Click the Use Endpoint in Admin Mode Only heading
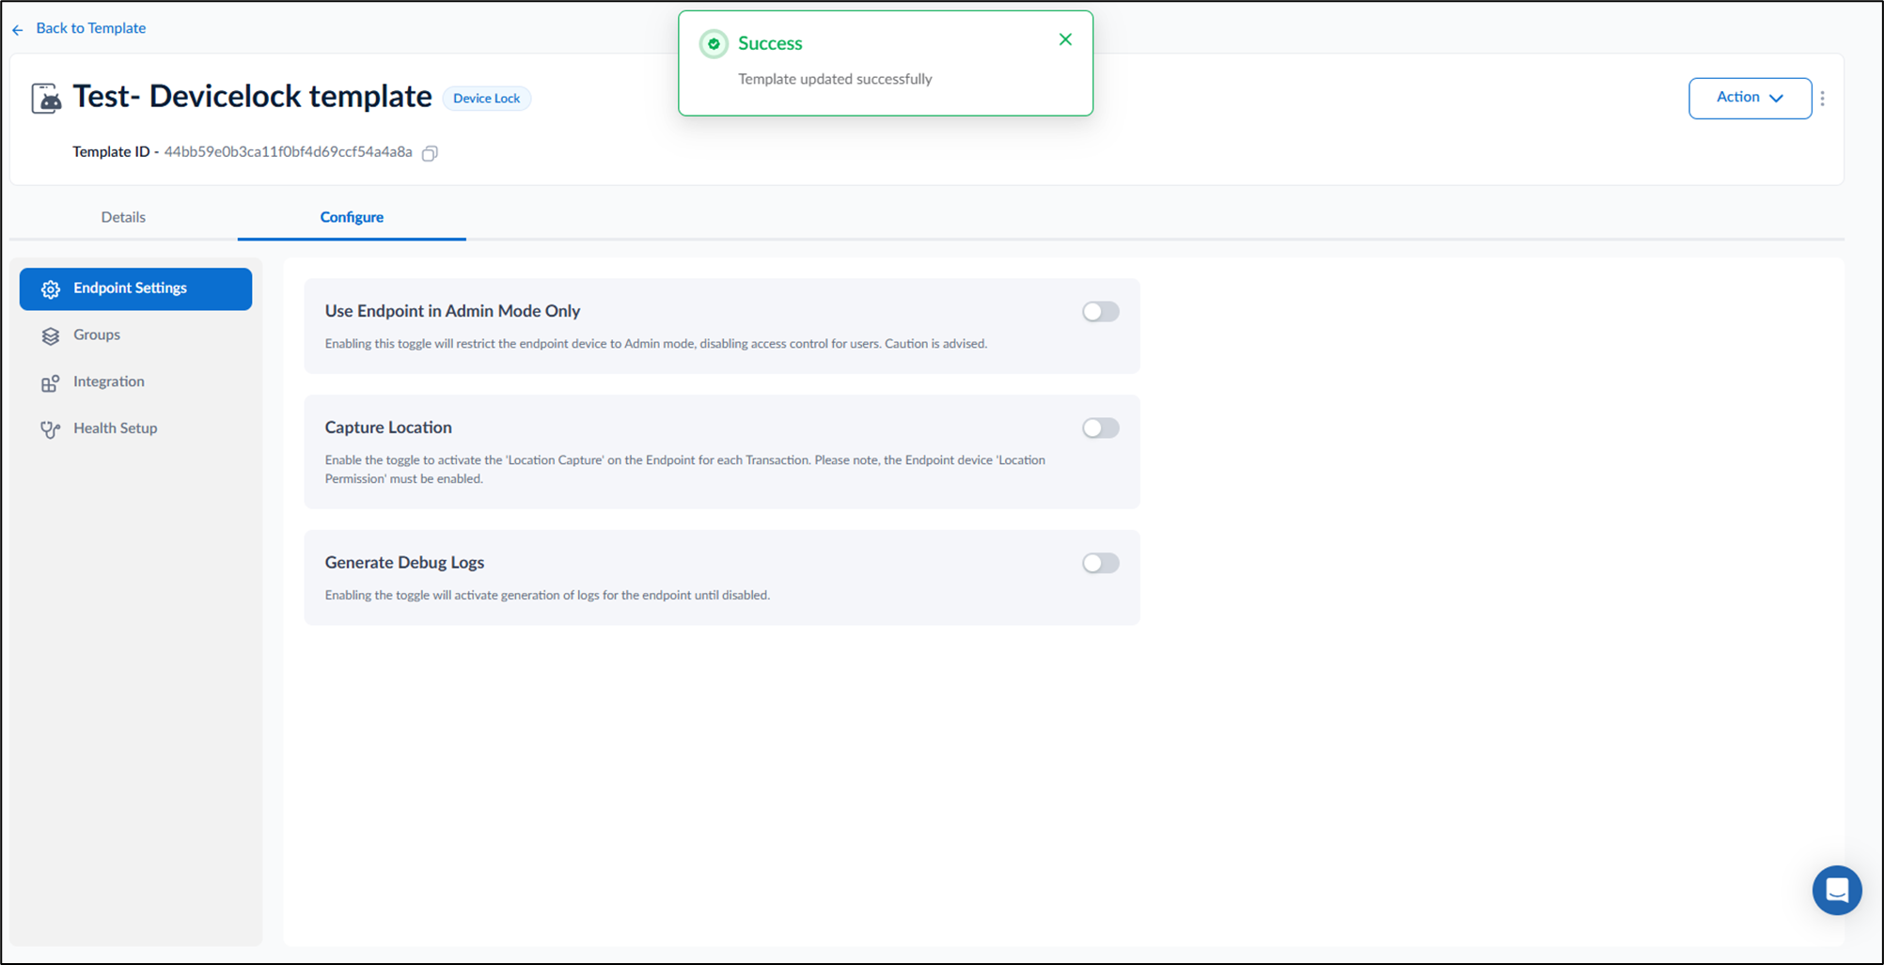Screen dimensions: 1884x965 click(452, 311)
